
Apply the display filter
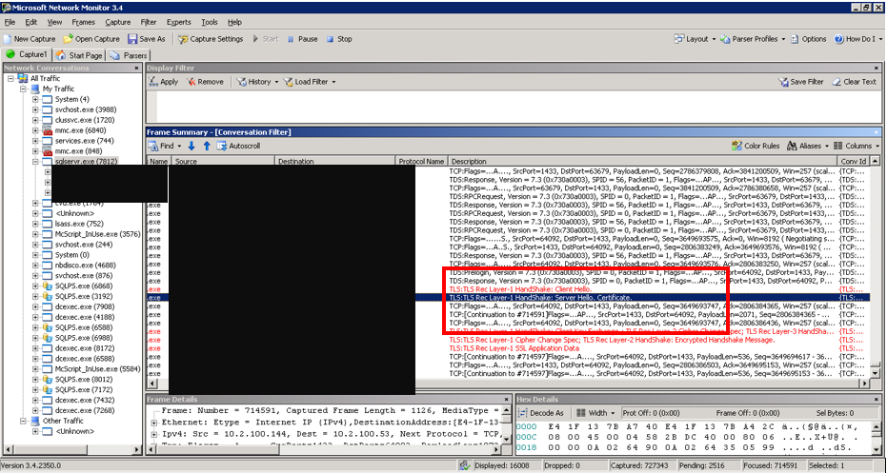click(164, 82)
